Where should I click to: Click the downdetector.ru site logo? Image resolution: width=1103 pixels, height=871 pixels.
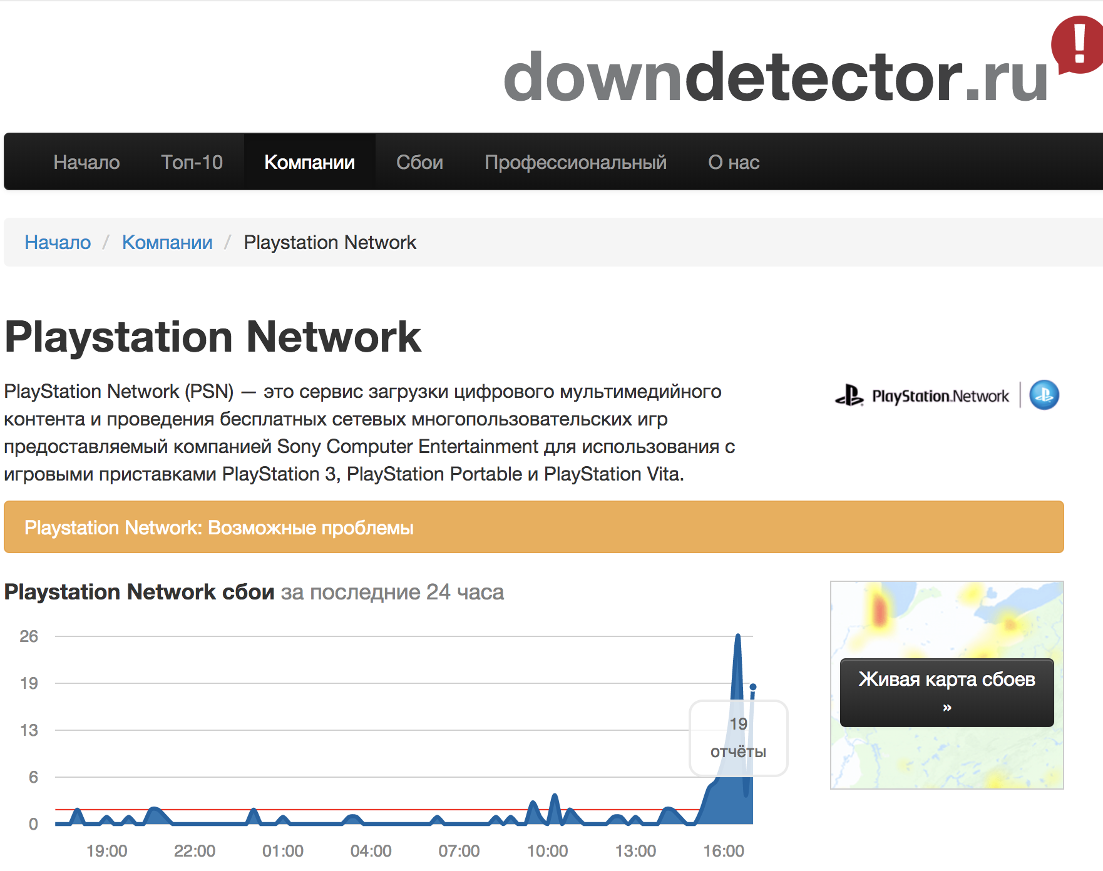[776, 76]
